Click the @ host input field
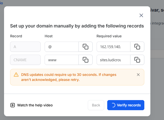The width and height of the screenshot is (164, 120). tap(62, 47)
